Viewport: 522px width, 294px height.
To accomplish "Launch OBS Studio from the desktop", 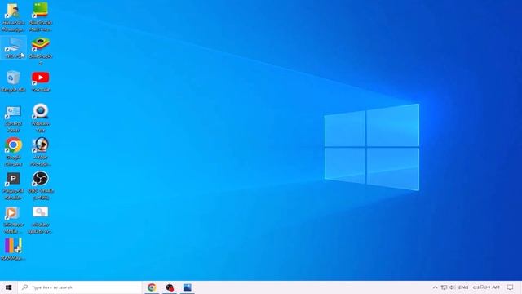I will tap(40, 186).
